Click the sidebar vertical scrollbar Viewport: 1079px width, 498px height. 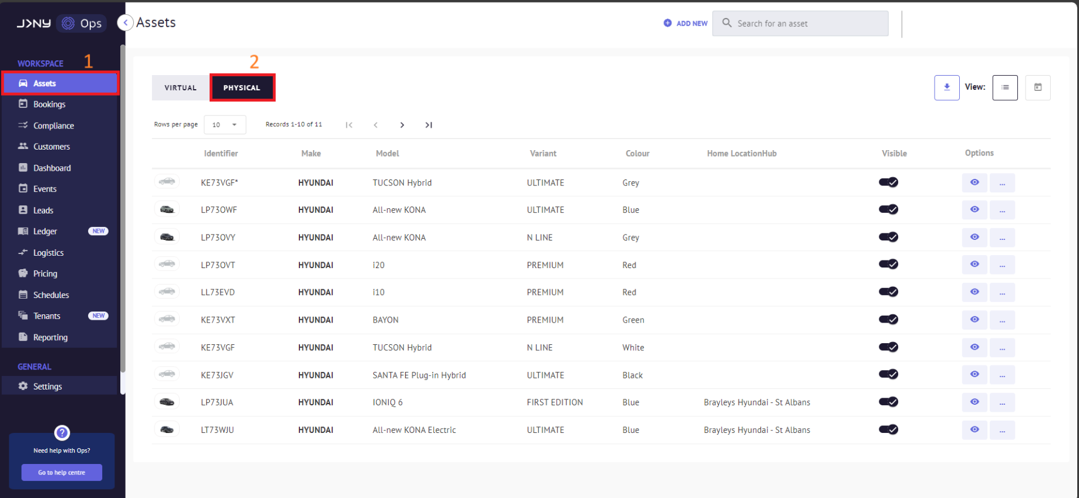point(122,208)
